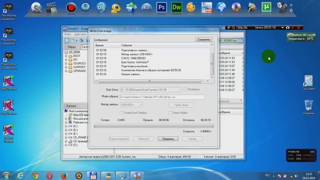
Task: Expand the UPGRADE folder node
Action: point(66,71)
